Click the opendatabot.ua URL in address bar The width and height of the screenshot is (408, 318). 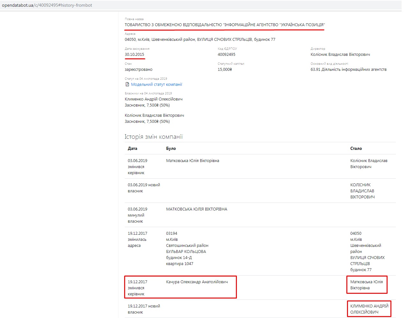tap(47, 5)
